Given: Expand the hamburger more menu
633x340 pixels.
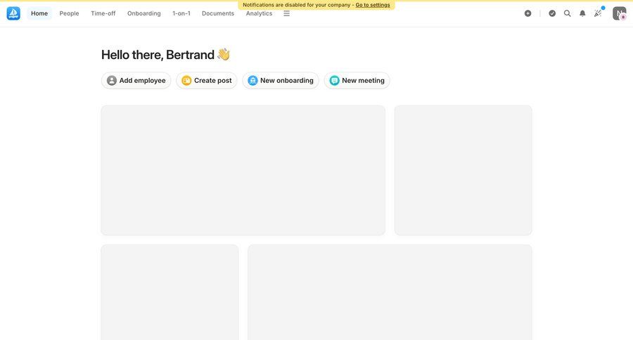Looking at the screenshot, I should click(287, 13).
